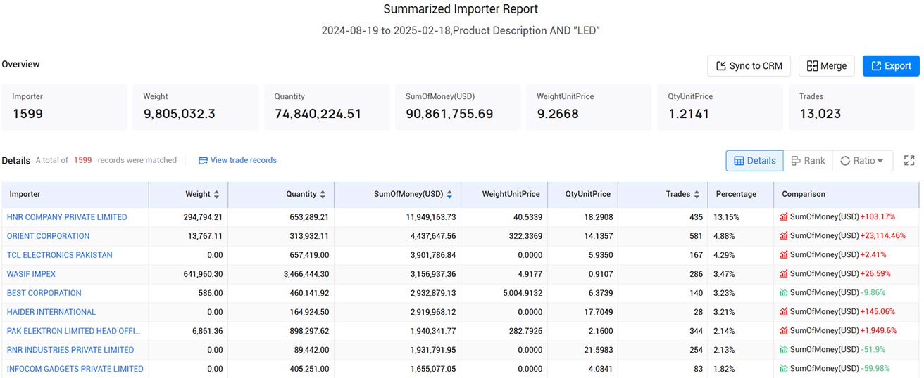The image size is (924, 378).
Task: Sort by Quantity column arrows
Action: tap(323, 194)
